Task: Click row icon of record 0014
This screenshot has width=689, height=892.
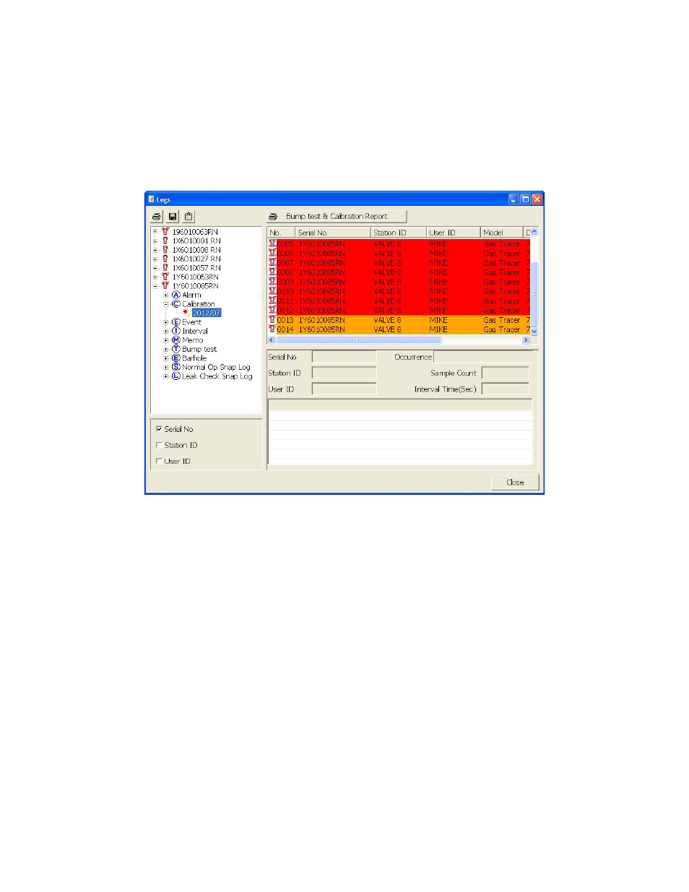Action: (x=272, y=329)
